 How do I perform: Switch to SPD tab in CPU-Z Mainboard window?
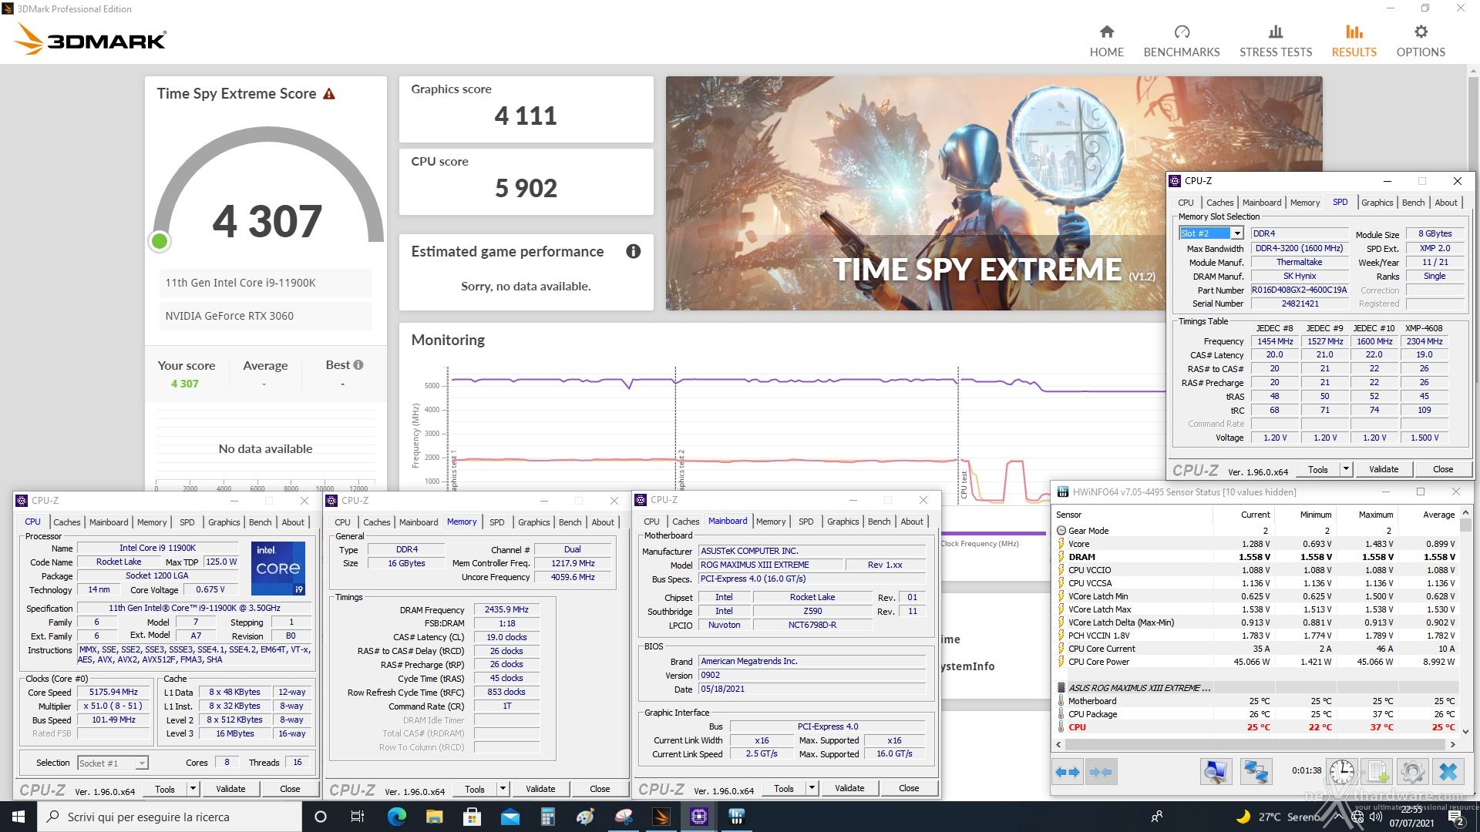tap(806, 522)
